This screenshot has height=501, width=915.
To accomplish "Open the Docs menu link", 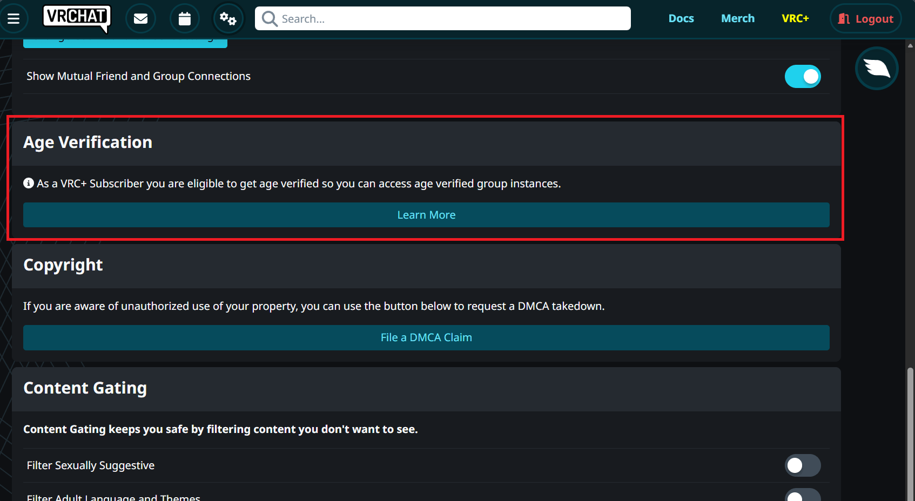I will [681, 19].
